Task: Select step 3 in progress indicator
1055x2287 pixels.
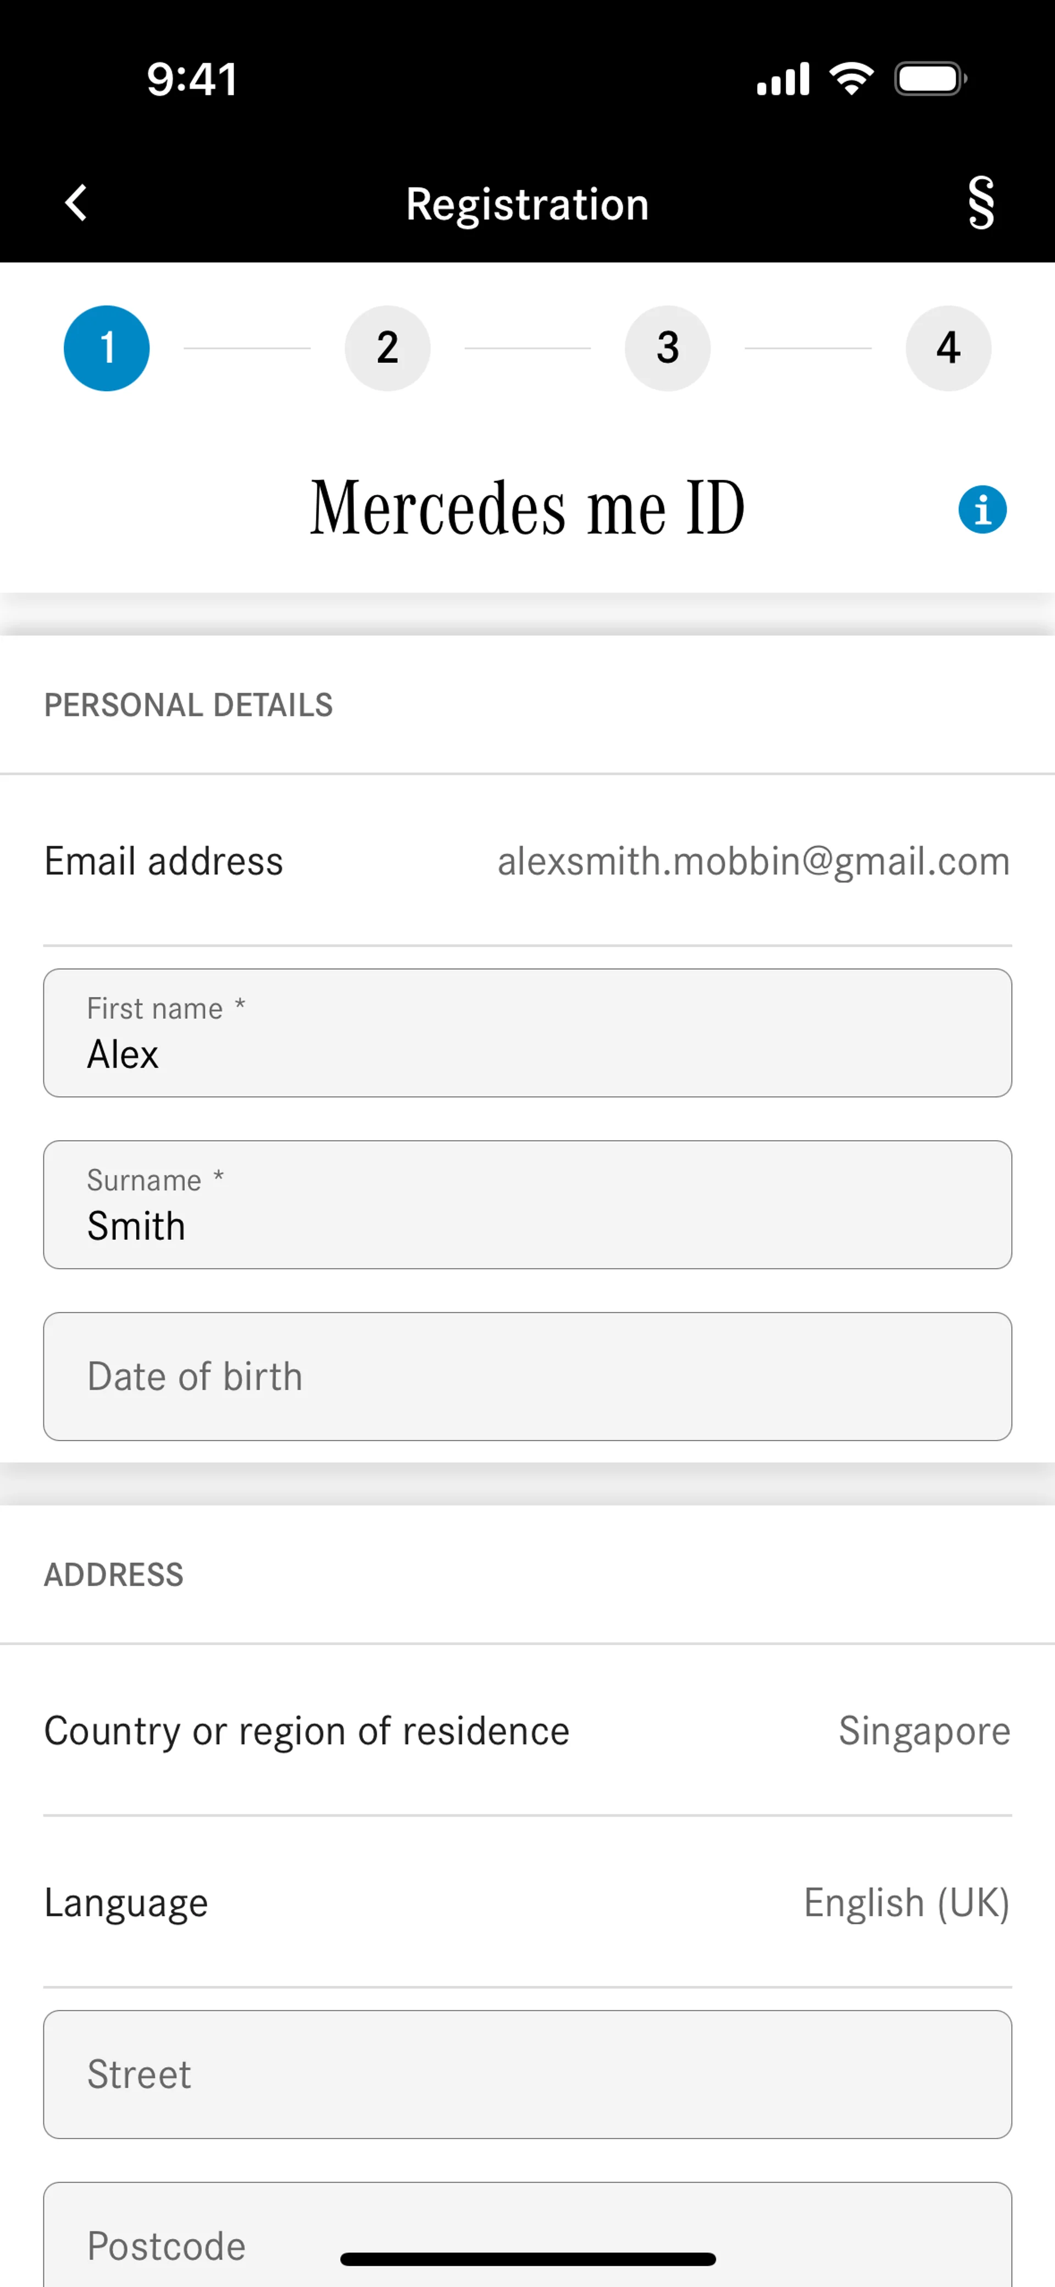Action: coord(668,348)
